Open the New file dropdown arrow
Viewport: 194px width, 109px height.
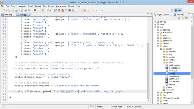point(6,10)
